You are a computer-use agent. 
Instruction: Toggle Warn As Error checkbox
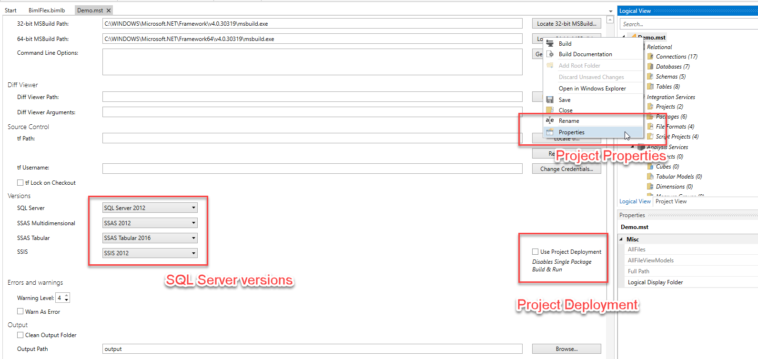(x=20, y=311)
